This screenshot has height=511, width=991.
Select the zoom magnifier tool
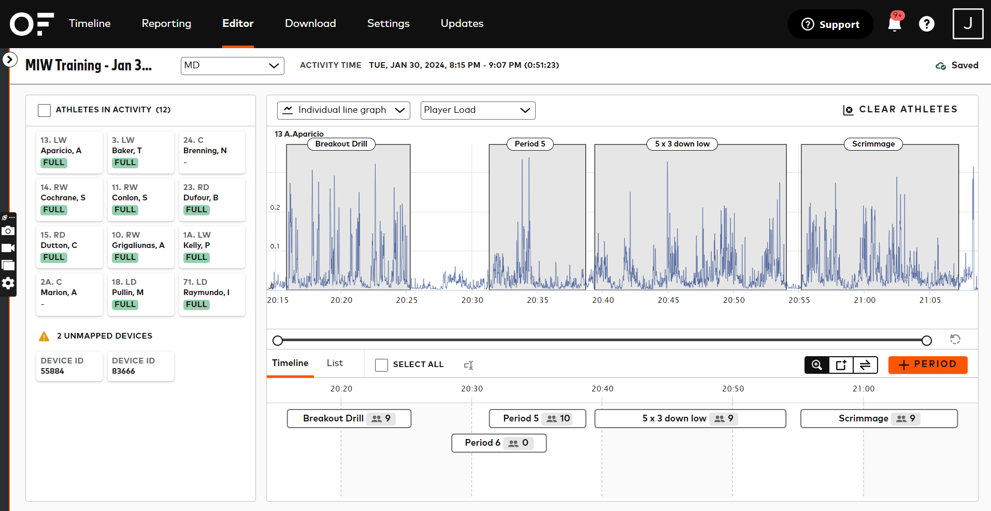(817, 365)
